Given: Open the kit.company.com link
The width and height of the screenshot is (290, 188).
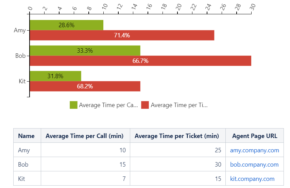Looking at the screenshot, I should click(252, 179).
